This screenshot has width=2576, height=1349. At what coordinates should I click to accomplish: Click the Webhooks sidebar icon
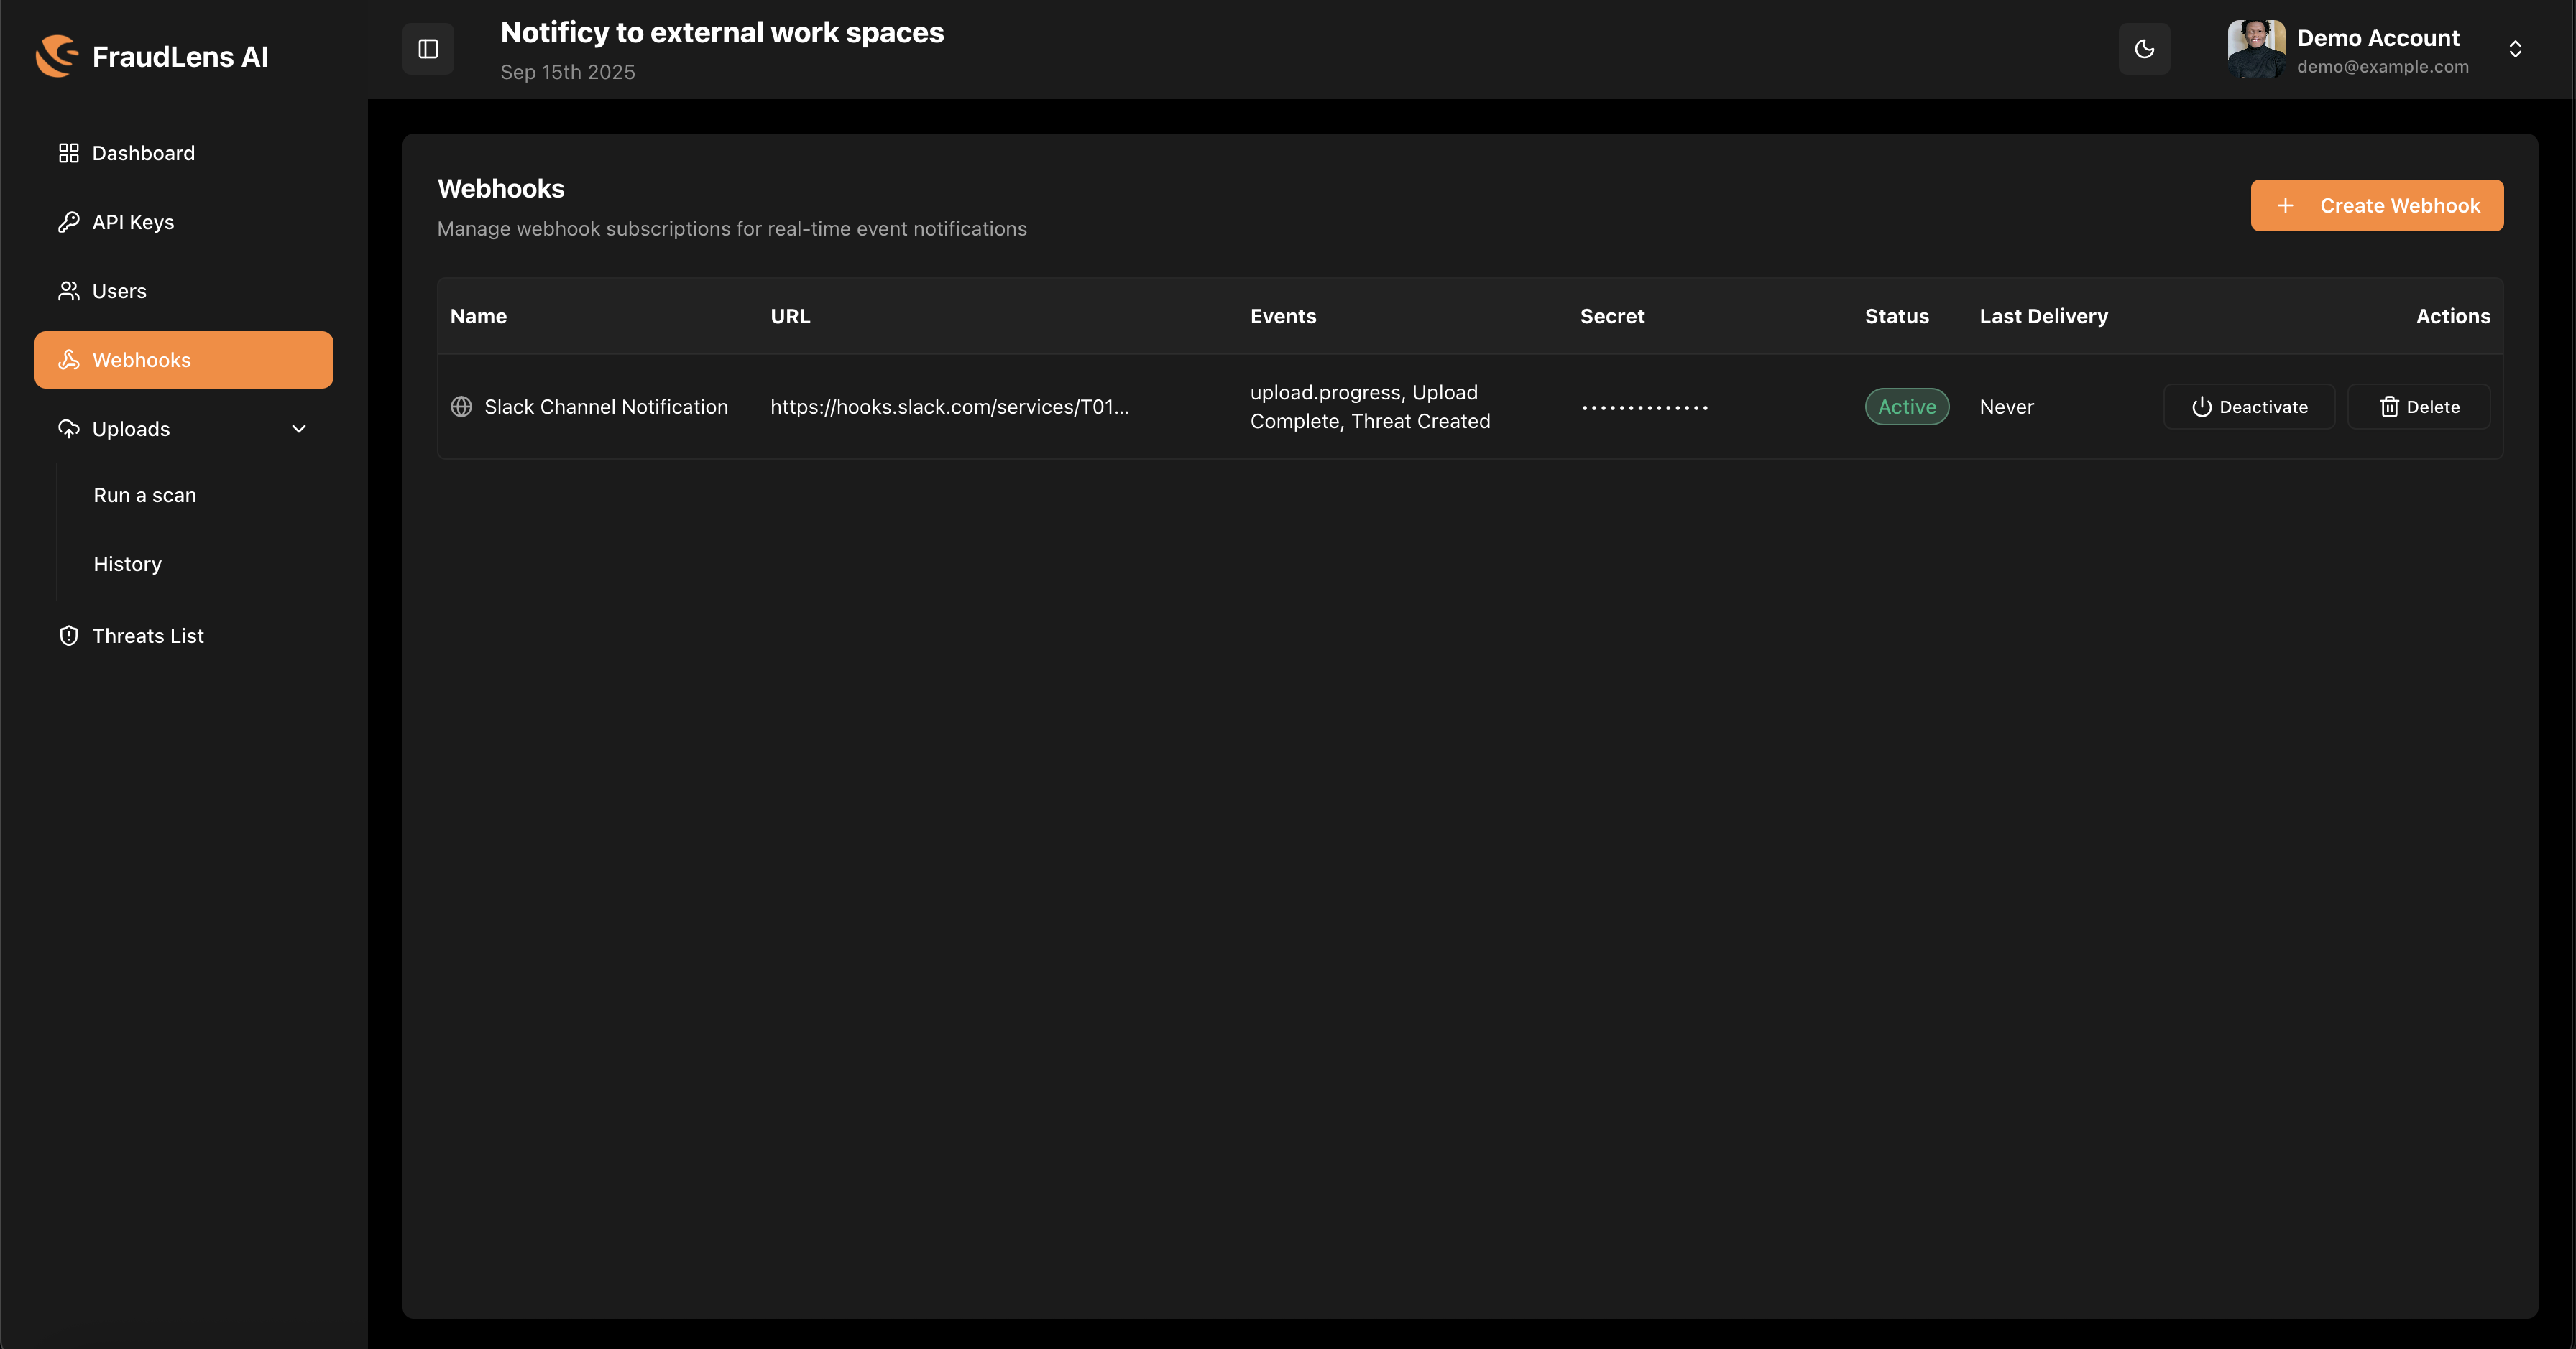click(68, 360)
